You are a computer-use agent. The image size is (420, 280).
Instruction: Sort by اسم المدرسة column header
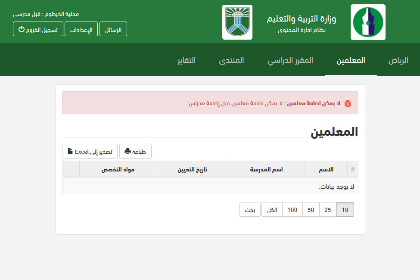[266, 169]
